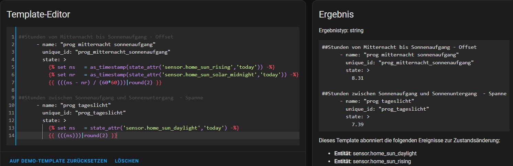Place cursor in the first comment line
The height and width of the screenshot is (166, 513).
point(96,37)
